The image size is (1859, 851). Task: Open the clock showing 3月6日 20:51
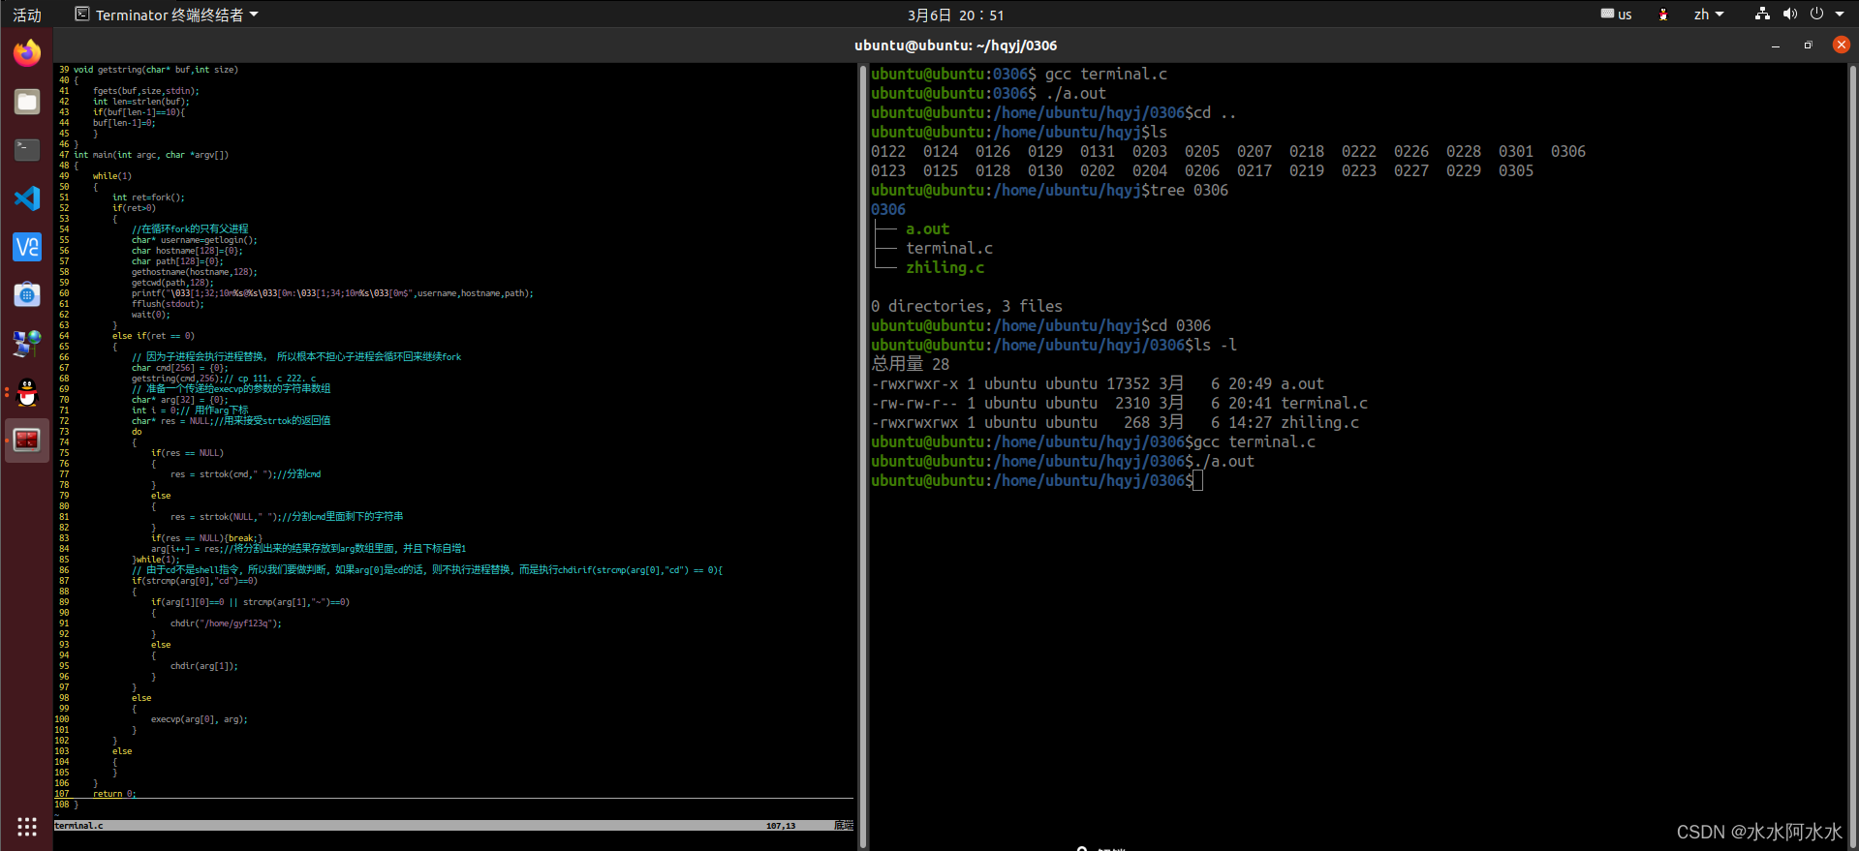pyautogui.click(x=955, y=15)
